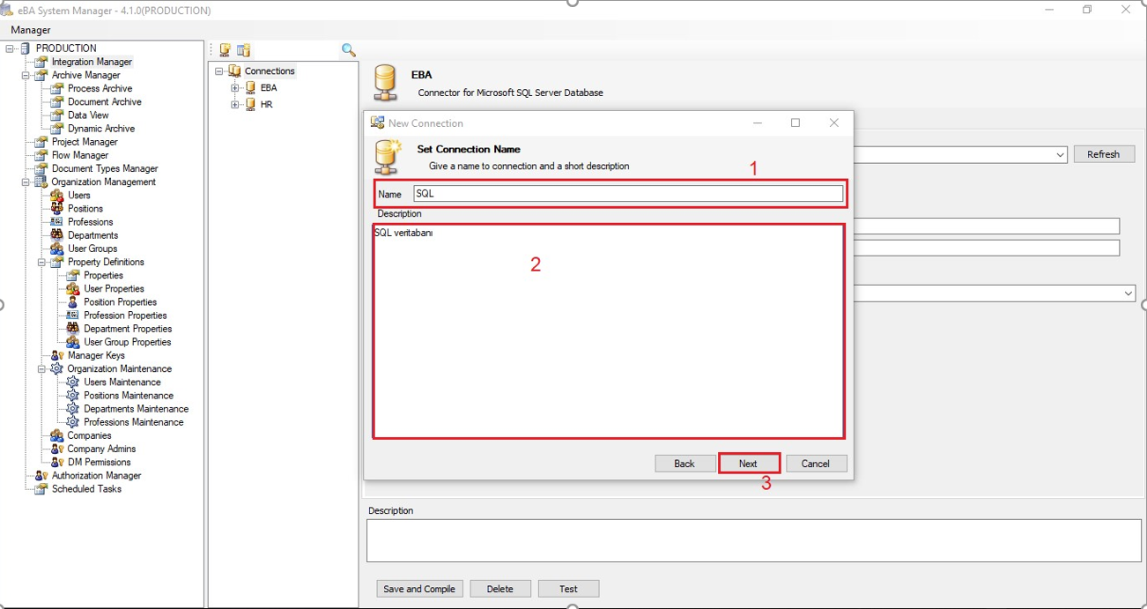Click the search magnifier icon
Screen dimensions: 1147x609
(349, 50)
